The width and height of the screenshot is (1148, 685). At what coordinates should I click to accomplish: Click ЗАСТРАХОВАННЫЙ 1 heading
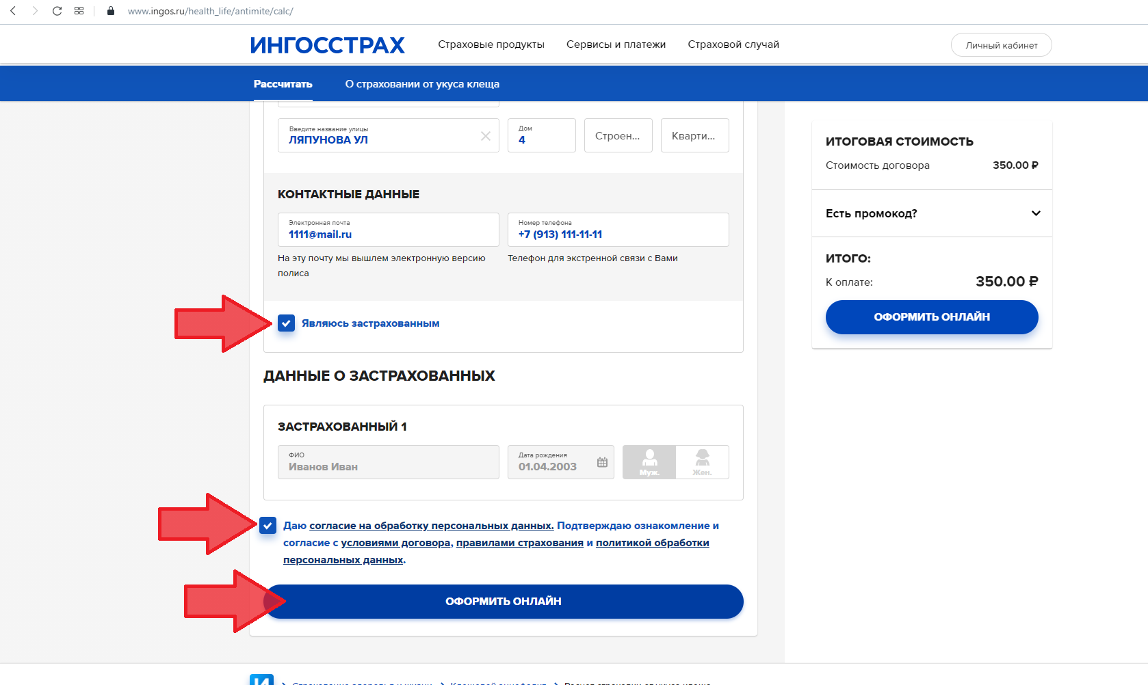click(342, 427)
